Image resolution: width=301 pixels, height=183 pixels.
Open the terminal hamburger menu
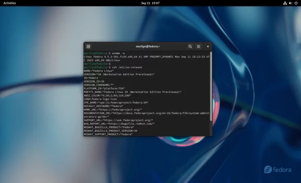199,46
